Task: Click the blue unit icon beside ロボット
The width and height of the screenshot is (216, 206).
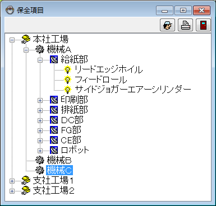Action: point(54,151)
